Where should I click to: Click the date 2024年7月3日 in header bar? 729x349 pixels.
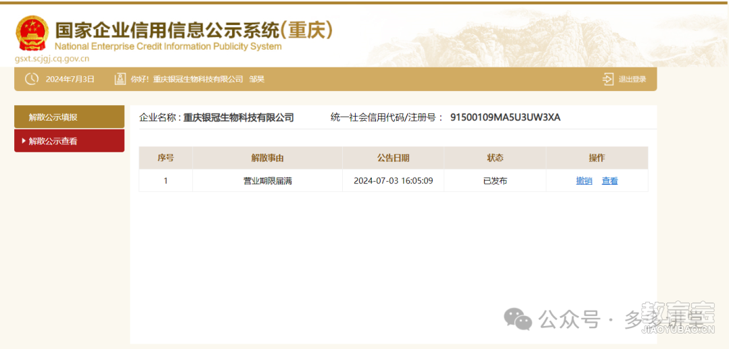(70, 80)
